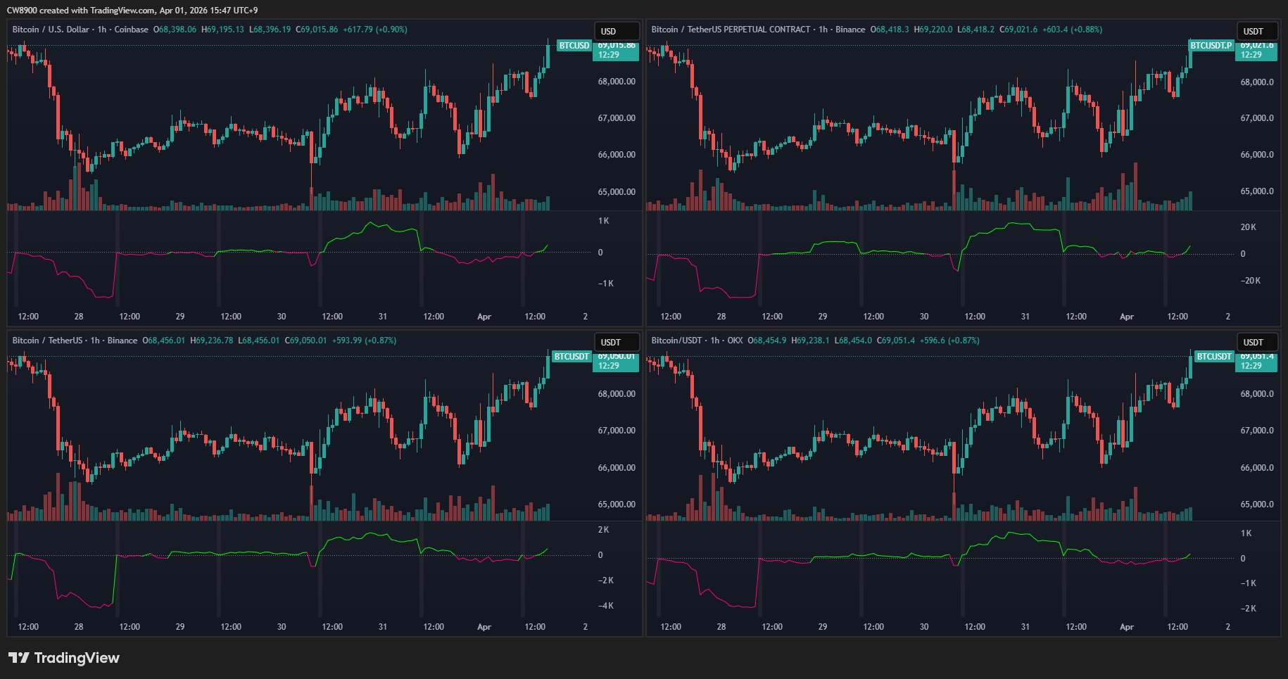Click the +617.79 (+0.90%) change on Coinbase chart
The image size is (1288, 679).
375,30
